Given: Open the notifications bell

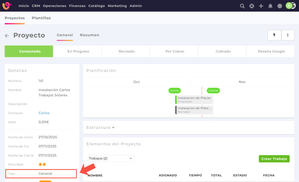Looking at the screenshot, I should tap(270, 6).
